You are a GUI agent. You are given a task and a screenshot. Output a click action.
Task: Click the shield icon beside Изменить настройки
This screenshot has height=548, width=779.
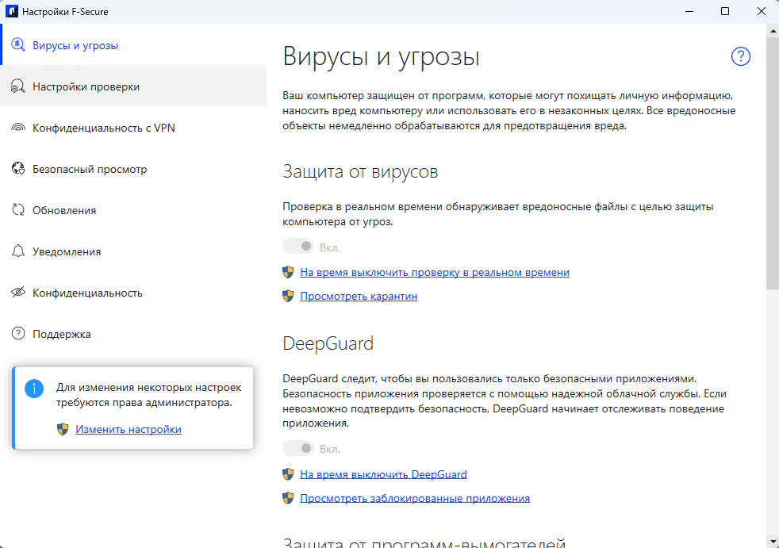(x=63, y=429)
